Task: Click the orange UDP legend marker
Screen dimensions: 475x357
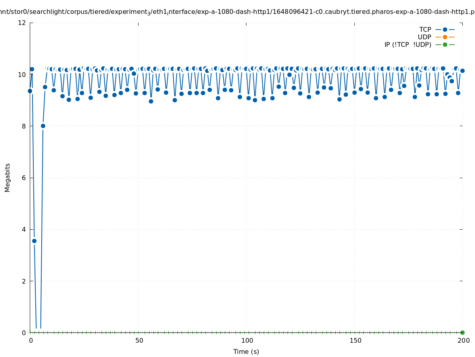Action: pos(445,37)
